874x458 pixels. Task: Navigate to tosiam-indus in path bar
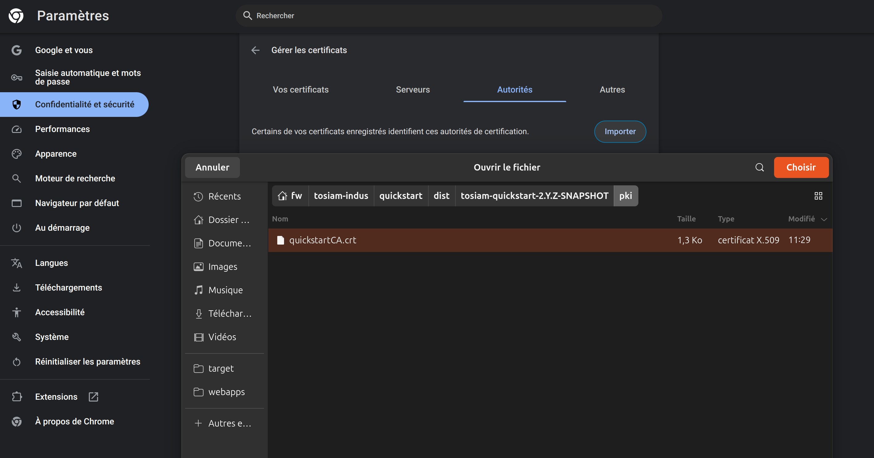click(341, 196)
